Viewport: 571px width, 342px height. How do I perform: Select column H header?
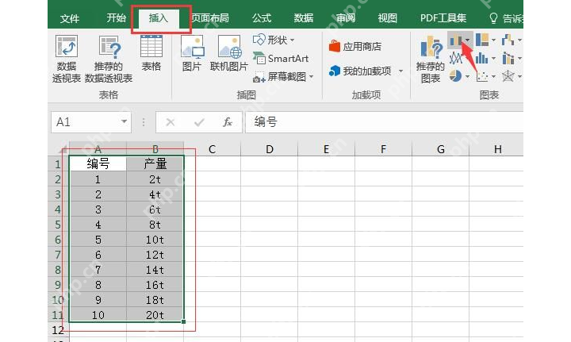pyautogui.click(x=496, y=149)
